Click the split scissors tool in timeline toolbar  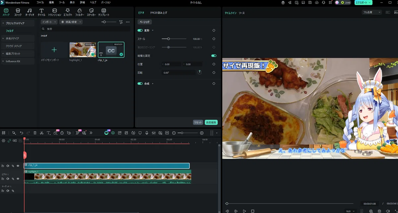coord(41,133)
